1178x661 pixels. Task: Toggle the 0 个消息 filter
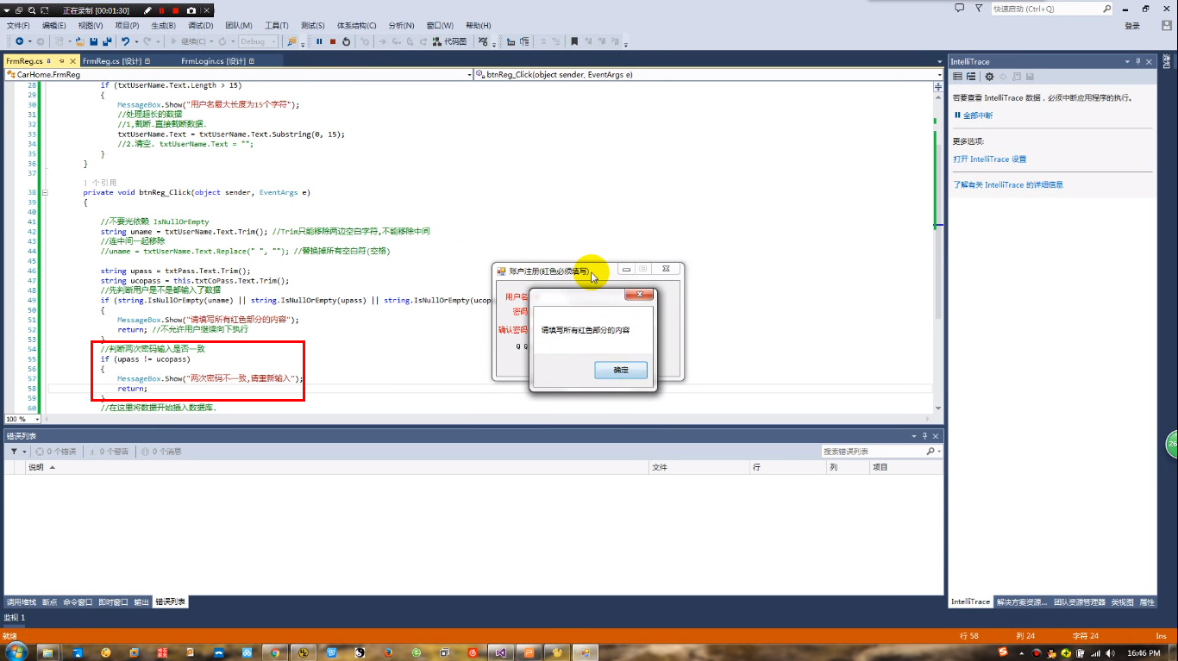click(x=166, y=451)
